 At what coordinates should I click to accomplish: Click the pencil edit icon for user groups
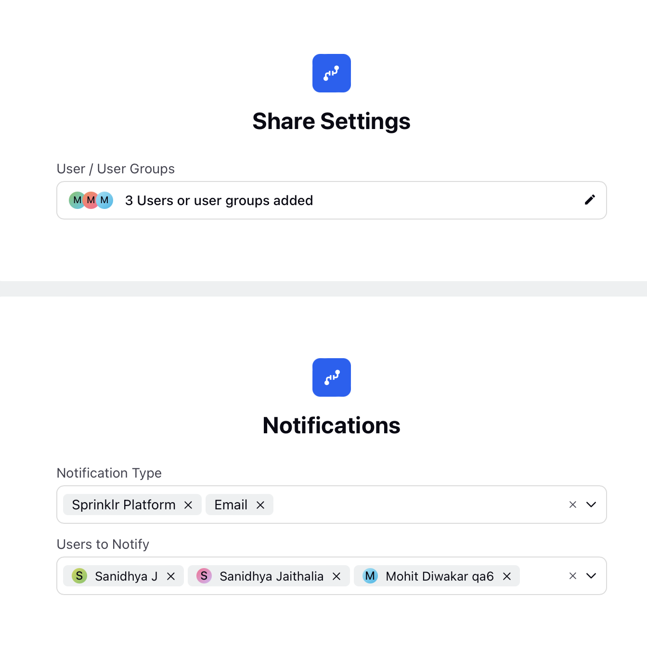click(x=590, y=200)
